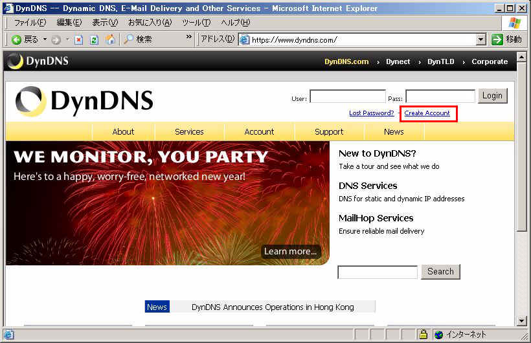Open the 表示(V) menu
Screen dimensions: 531x343
click(105, 23)
